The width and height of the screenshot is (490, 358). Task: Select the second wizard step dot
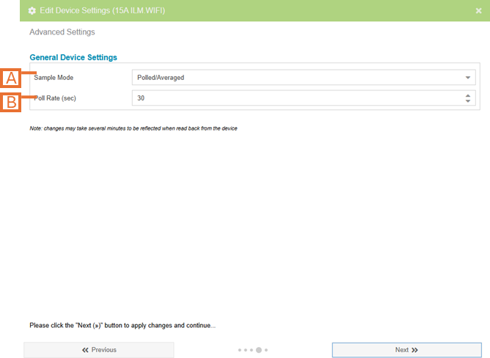[246, 351]
